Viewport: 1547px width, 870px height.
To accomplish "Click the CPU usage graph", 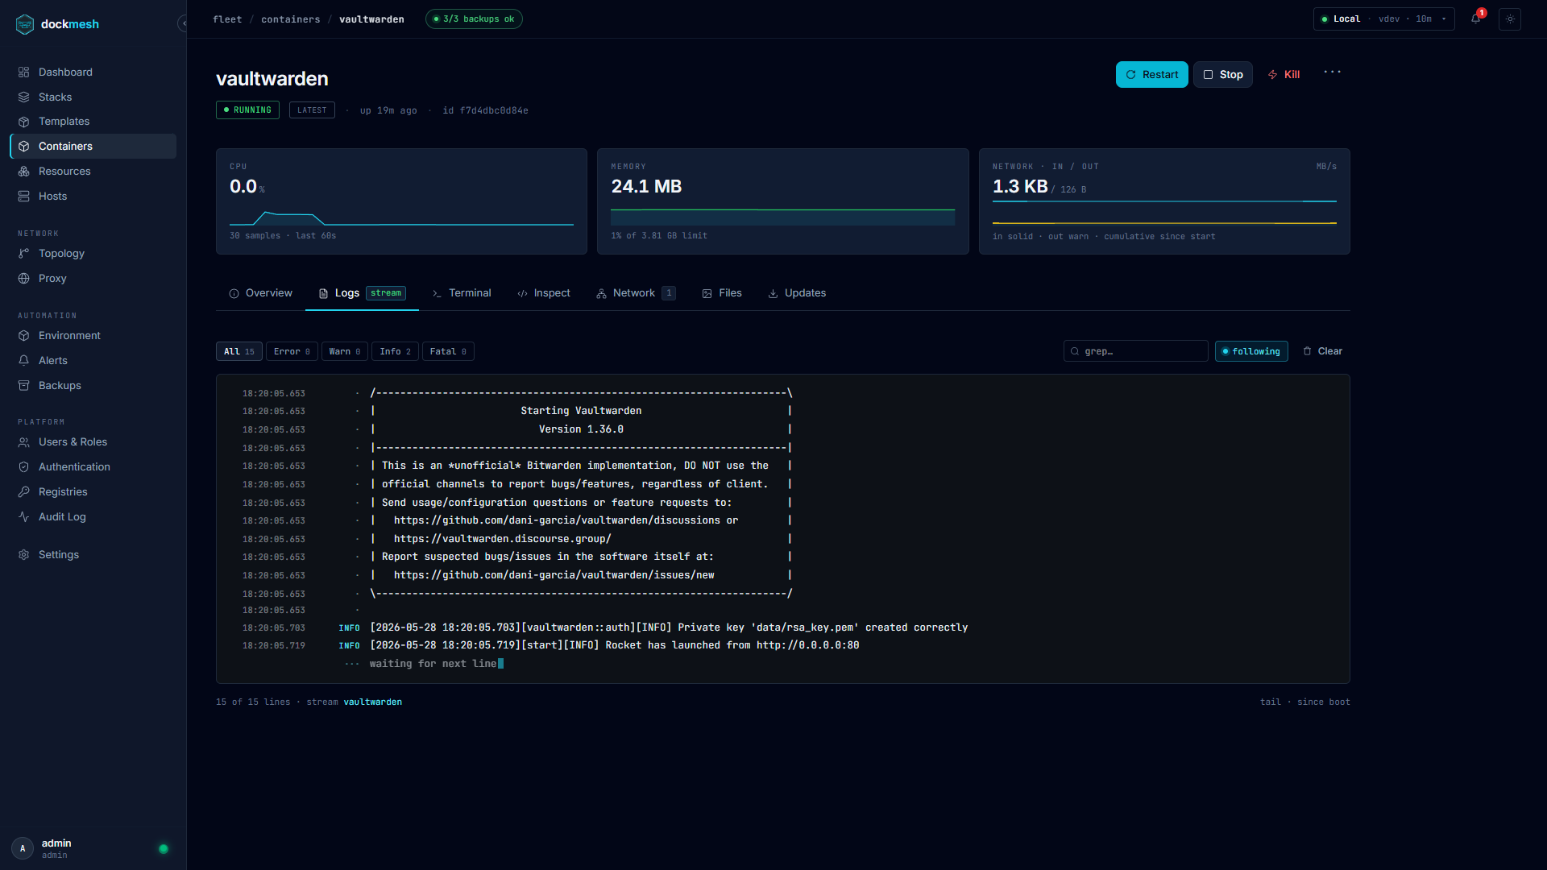I will (x=401, y=218).
